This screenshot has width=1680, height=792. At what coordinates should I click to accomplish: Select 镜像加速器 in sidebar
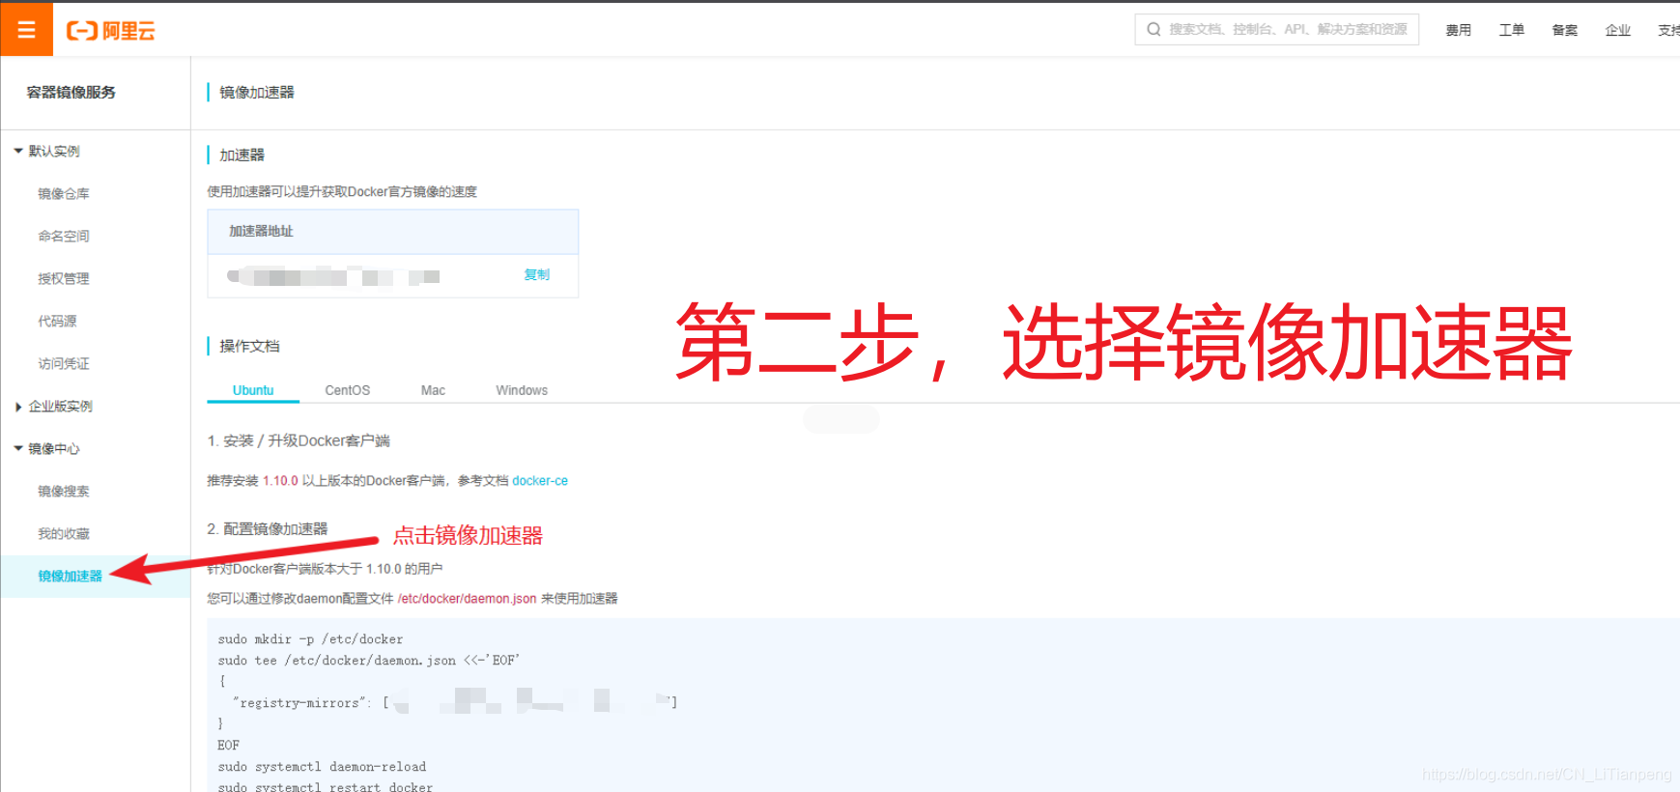[x=70, y=576]
